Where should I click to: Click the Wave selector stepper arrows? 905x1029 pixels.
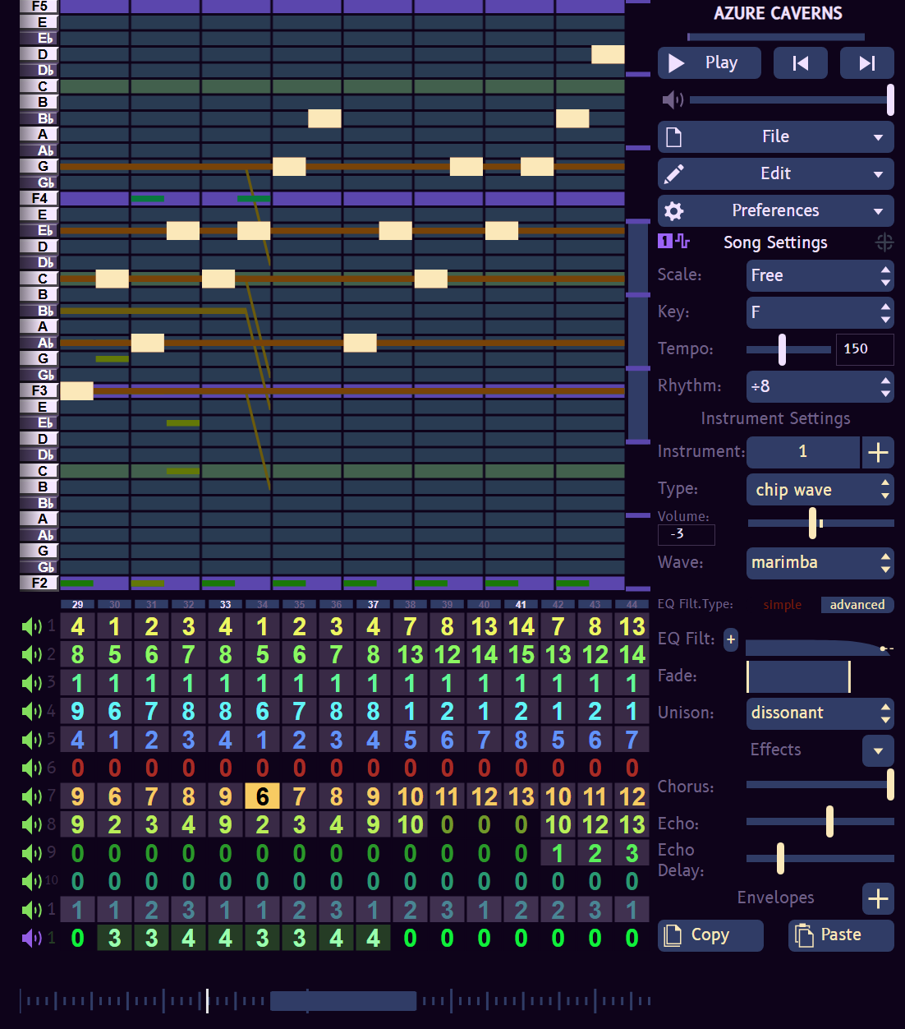tap(885, 563)
